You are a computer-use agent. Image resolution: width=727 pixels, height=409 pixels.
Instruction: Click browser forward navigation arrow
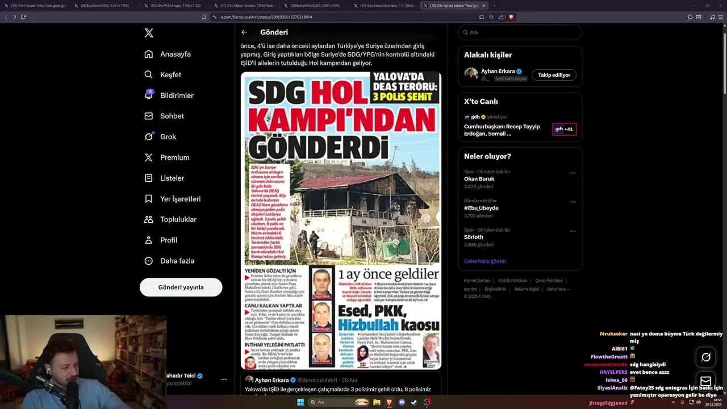(15, 17)
